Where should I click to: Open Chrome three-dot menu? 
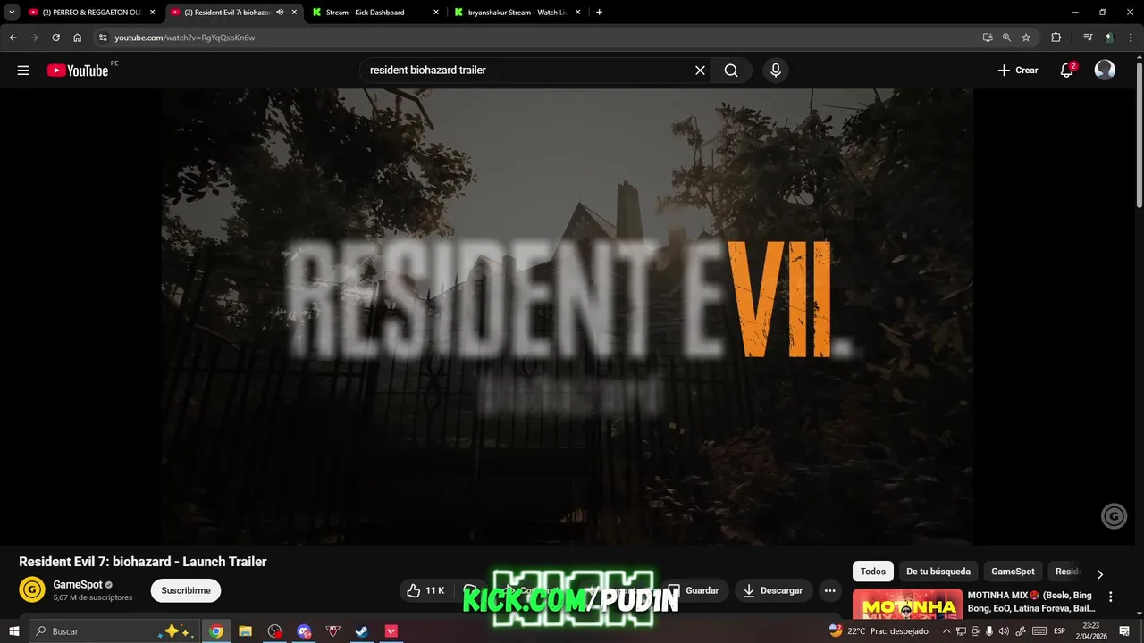tap(1131, 38)
